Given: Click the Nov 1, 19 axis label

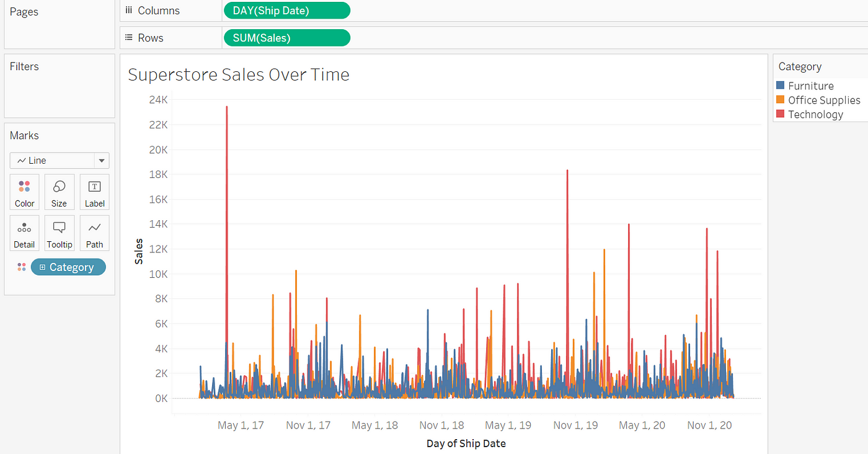Looking at the screenshot, I should (576, 425).
